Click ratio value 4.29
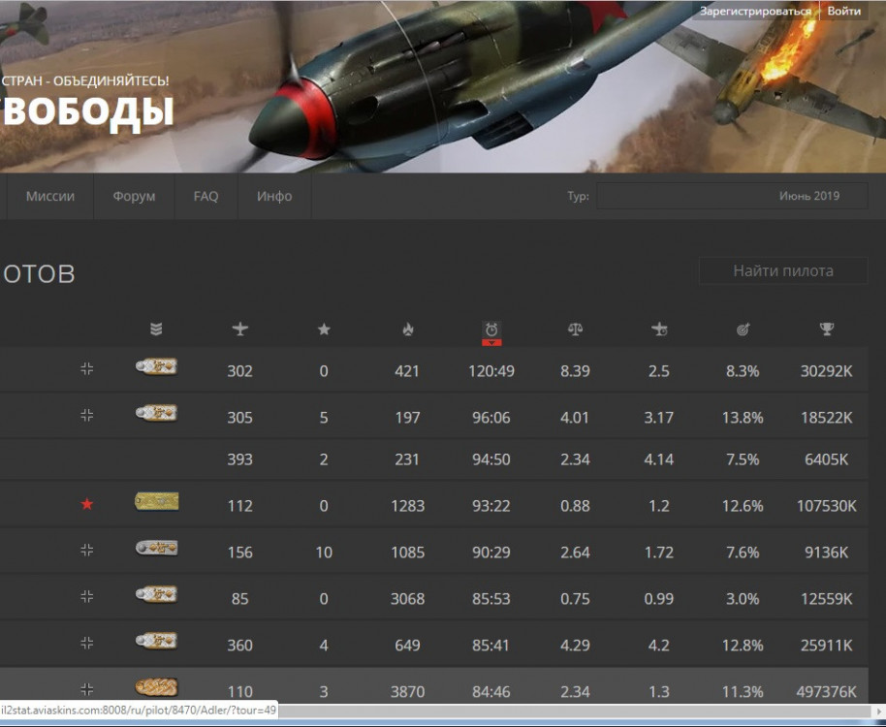 point(575,646)
